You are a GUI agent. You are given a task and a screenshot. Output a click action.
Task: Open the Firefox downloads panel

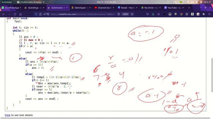(153, 14)
